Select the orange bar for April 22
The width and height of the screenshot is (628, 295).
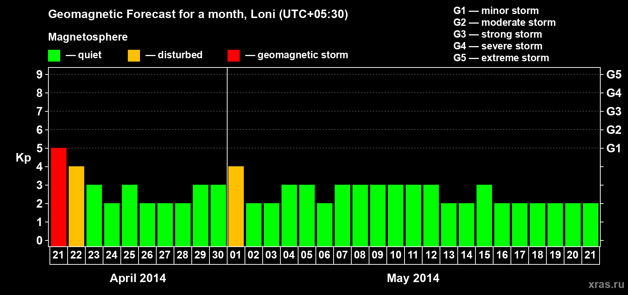(76, 206)
